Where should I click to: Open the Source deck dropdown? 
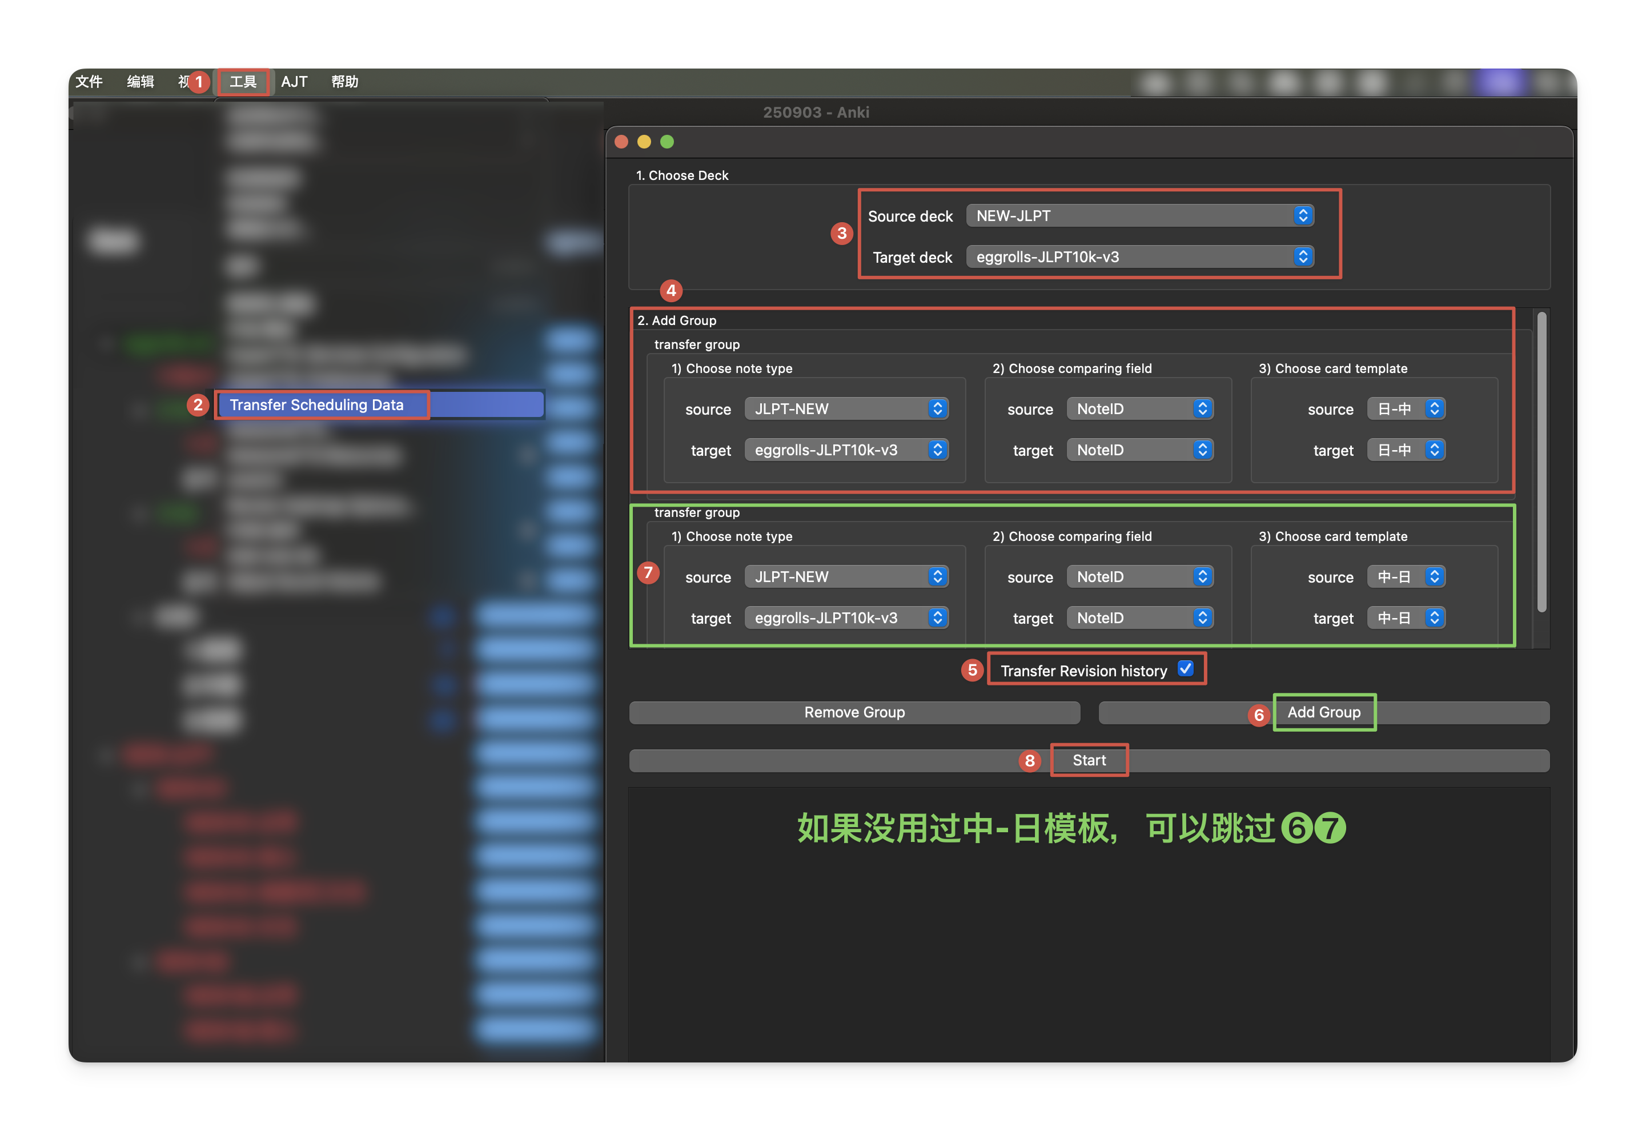[1139, 215]
